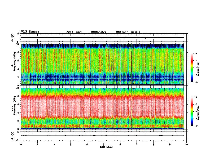The height and width of the screenshot is (162, 210).
Task: Click the ch.2 color bar PSD unit label
Action: tap(199, 112)
